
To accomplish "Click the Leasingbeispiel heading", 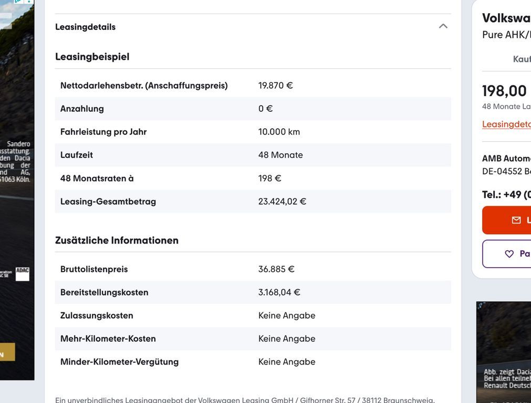I will 92,57.
